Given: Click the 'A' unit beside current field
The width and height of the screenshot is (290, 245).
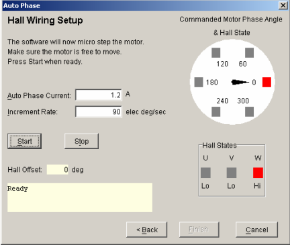Looking at the screenshot, I should coord(128,94).
